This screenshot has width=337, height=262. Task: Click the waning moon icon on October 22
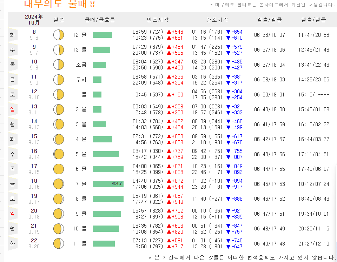[x=58, y=243]
